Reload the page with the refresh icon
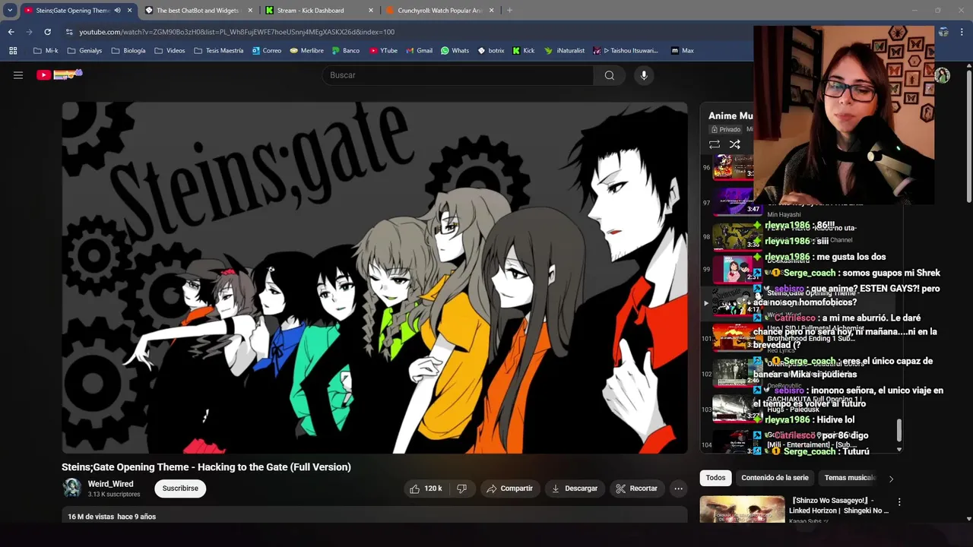Image resolution: width=973 pixels, height=547 pixels. pos(47,32)
